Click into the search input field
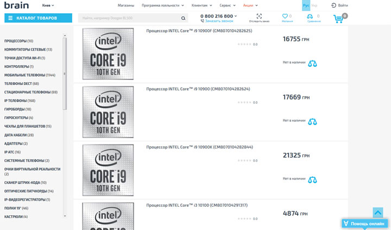 click(129, 18)
